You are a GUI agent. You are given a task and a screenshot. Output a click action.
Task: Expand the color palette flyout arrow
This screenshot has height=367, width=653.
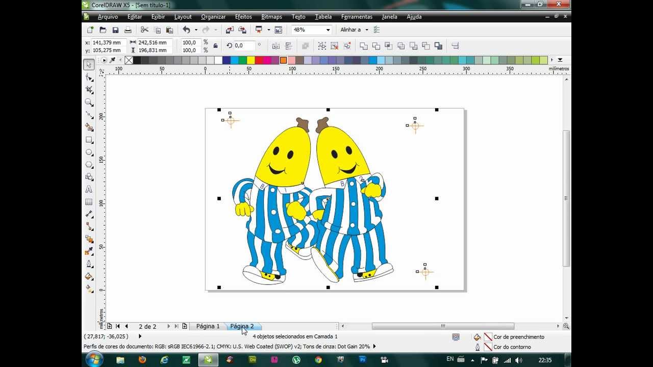[x=560, y=60]
